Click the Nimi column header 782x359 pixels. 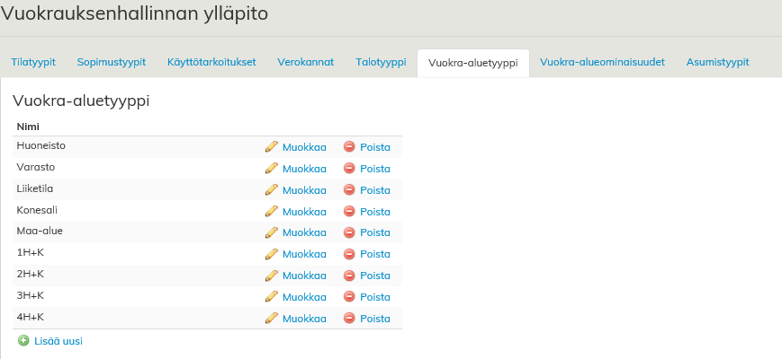tap(28, 127)
